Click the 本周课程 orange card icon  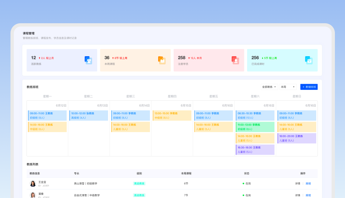pyautogui.click(x=162, y=60)
